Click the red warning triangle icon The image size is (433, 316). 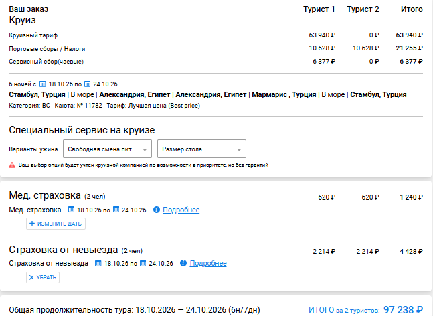point(12,165)
